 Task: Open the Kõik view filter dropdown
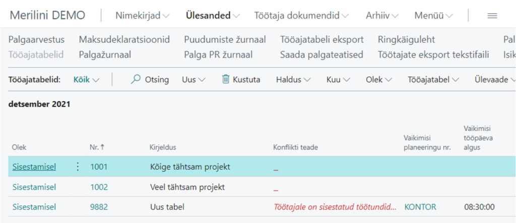[x=86, y=80]
